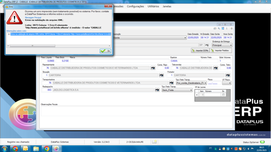This screenshot has height=152, width=271.
Task: Click the Marca input field
Action: click(120, 61)
